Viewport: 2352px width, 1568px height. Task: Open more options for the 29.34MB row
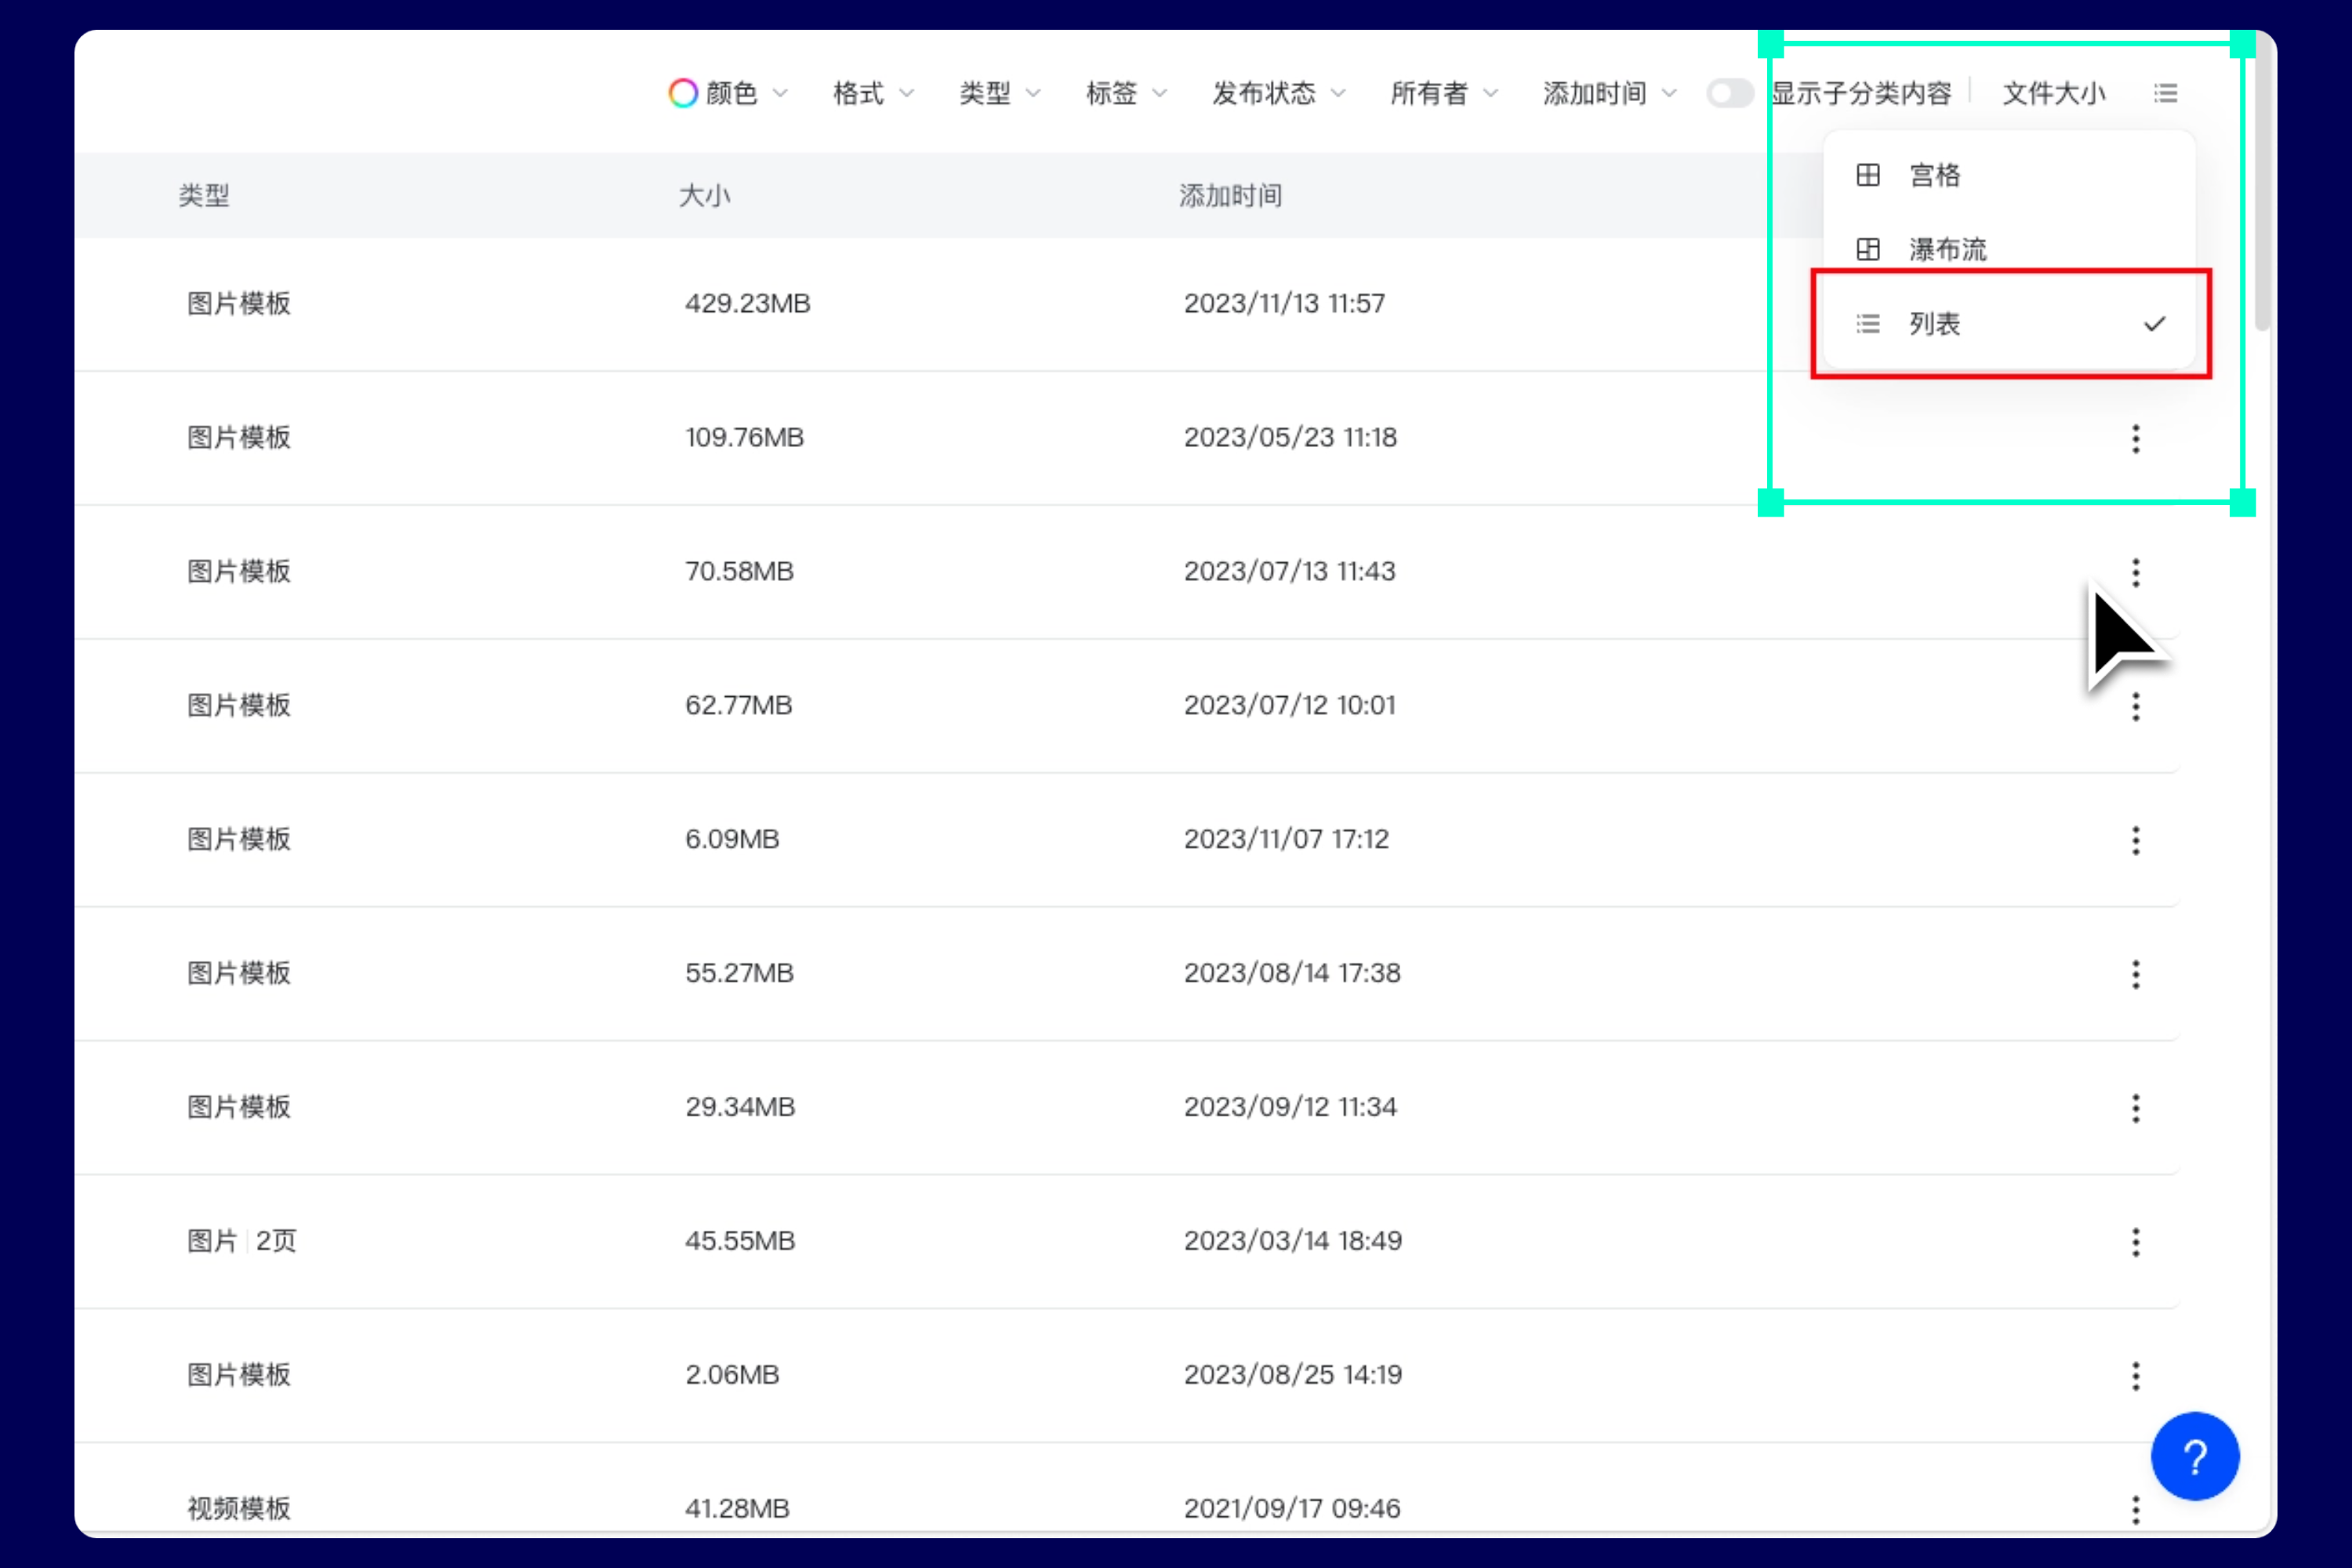click(x=2135, y=1108)
